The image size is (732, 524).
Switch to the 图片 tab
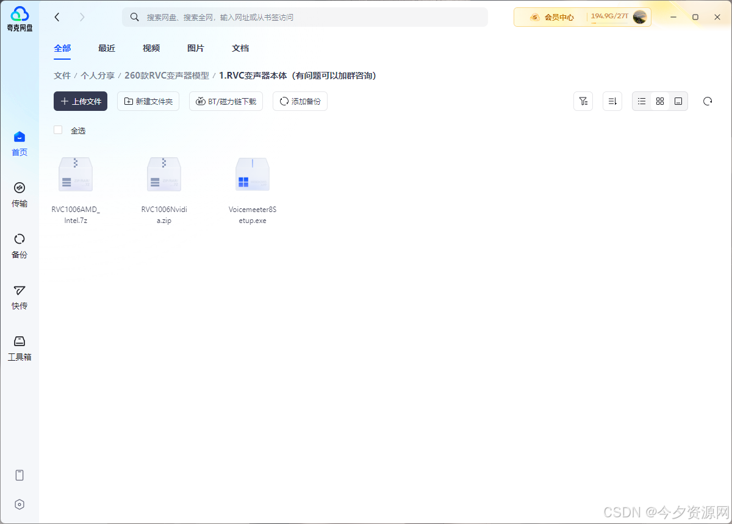click(x=196, y=48)
